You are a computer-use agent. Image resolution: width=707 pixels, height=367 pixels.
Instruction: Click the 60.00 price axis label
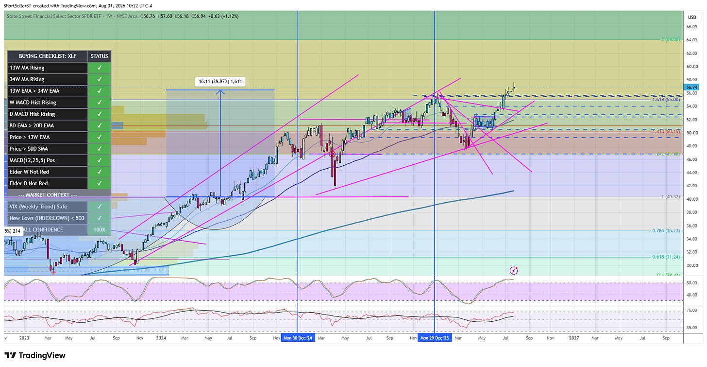[691, 67]
